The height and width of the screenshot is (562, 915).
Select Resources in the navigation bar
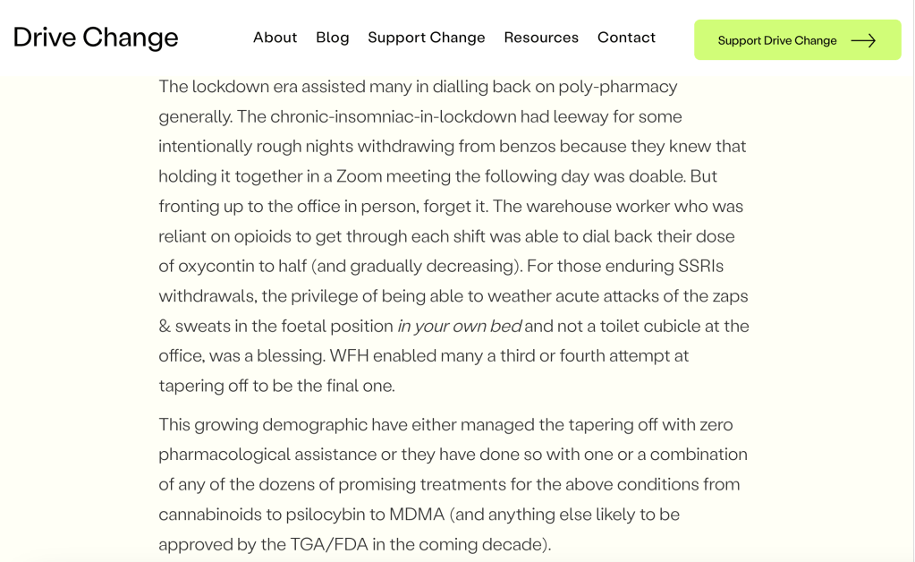point(541,38)
